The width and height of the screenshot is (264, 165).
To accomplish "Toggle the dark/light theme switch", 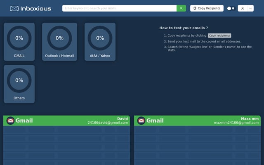I will tap(231, 8).
